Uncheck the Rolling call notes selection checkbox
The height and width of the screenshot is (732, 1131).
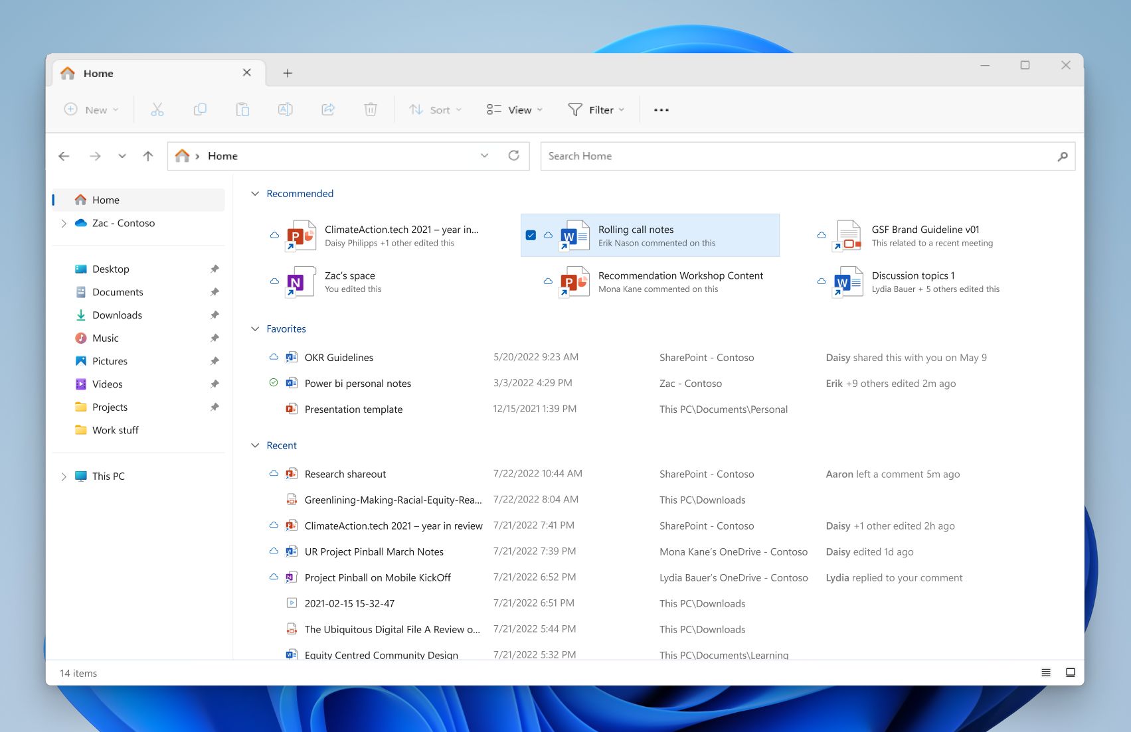click(531, 235)
